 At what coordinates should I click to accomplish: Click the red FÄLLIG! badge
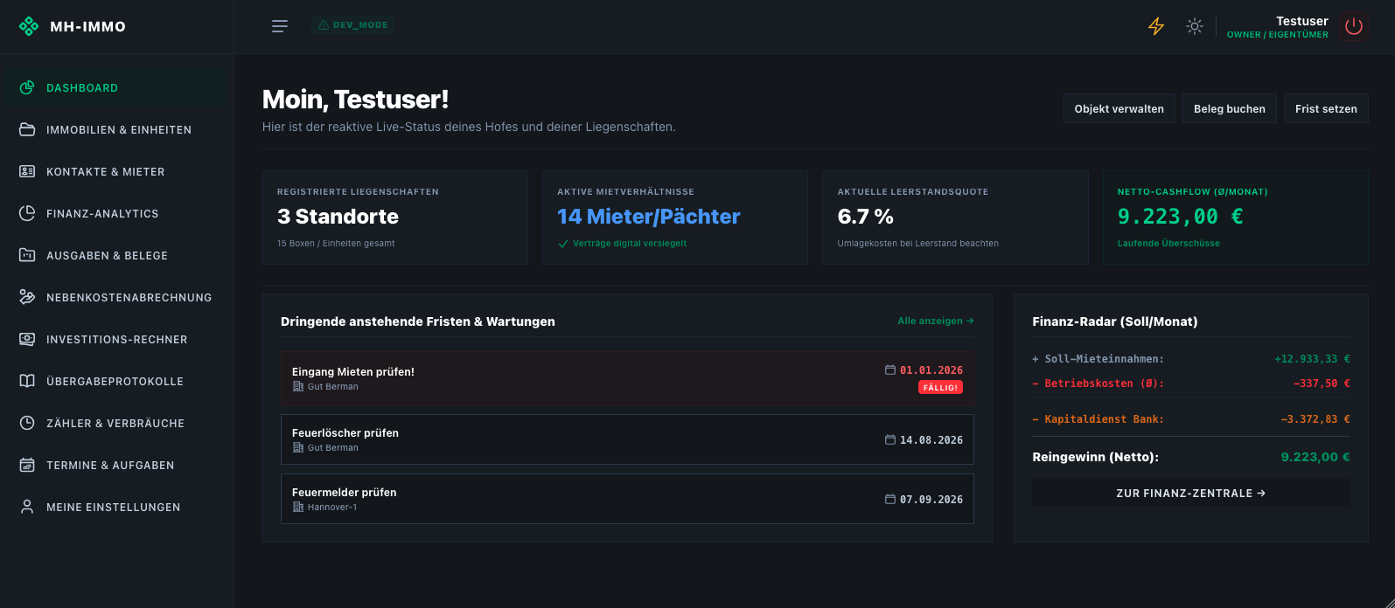coord(940,387)
